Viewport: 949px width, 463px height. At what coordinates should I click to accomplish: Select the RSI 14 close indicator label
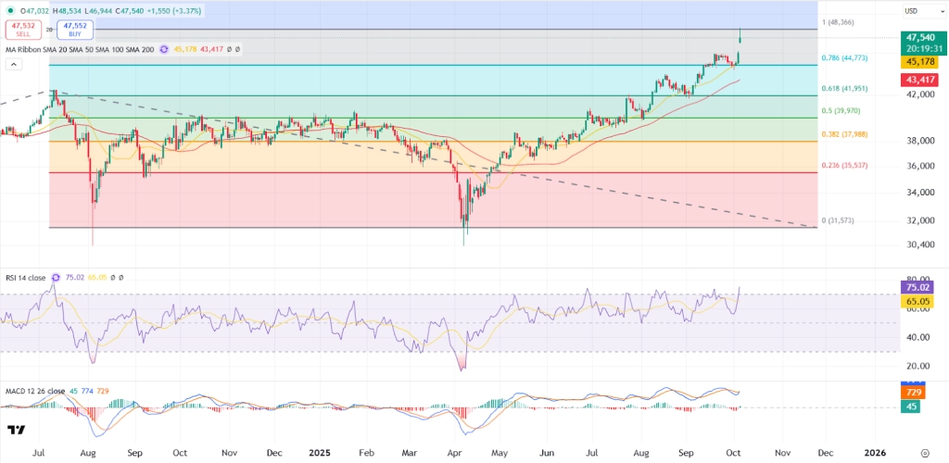pos(26,277)
